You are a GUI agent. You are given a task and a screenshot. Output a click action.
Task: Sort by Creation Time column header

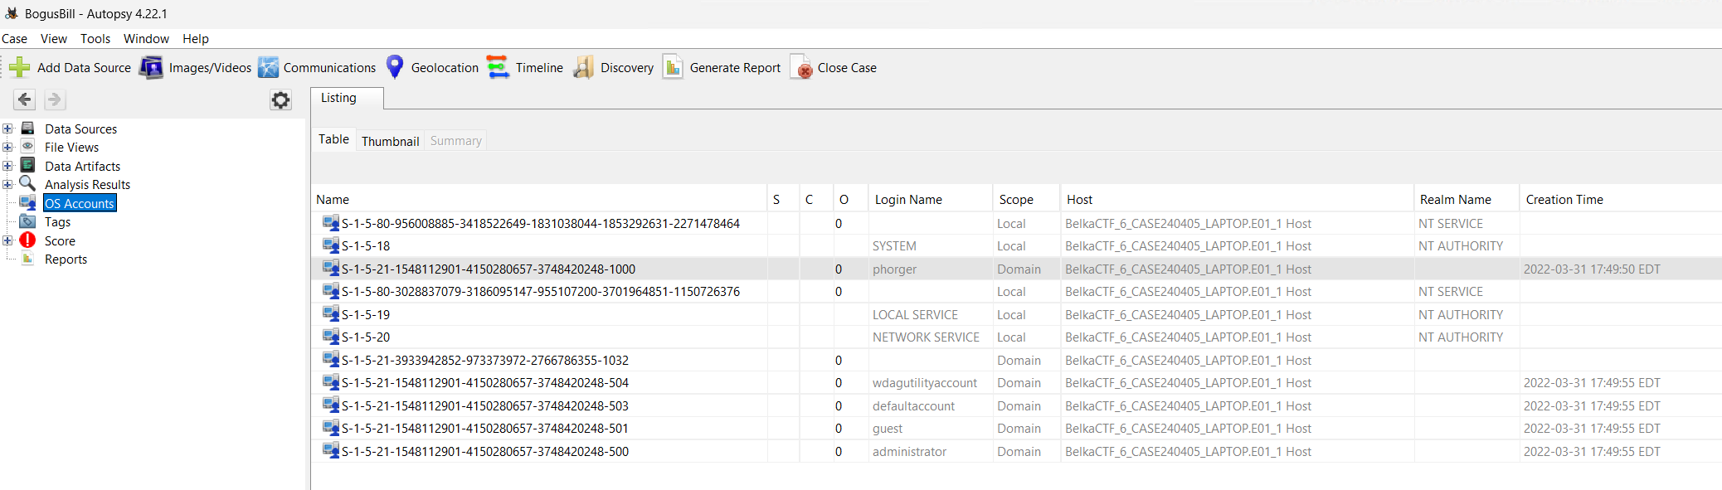[1621, 200]
